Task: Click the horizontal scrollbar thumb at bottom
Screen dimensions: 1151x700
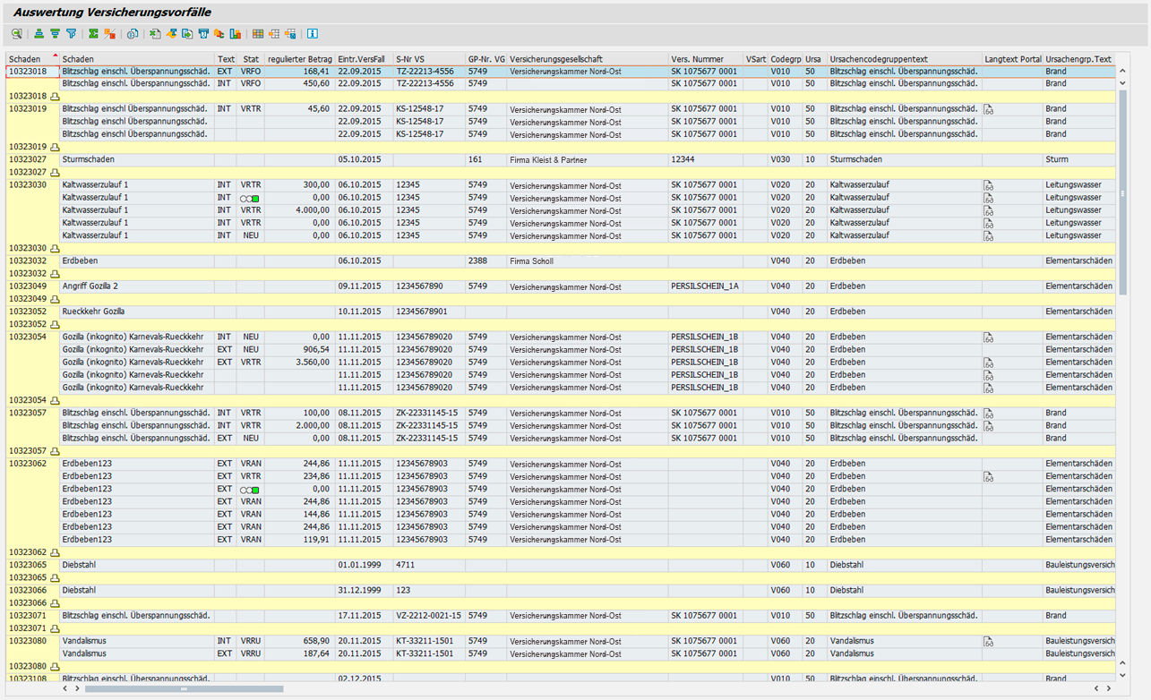Action: pyautogui.click(x=184, y=689)
